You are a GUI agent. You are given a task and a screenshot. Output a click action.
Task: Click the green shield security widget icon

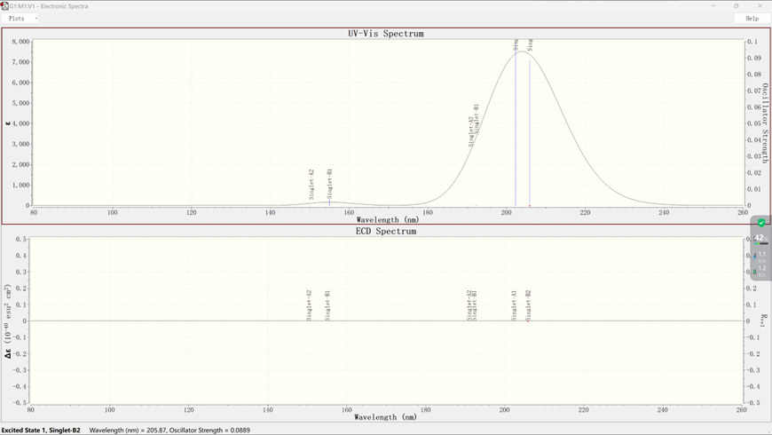pos(761,223)
